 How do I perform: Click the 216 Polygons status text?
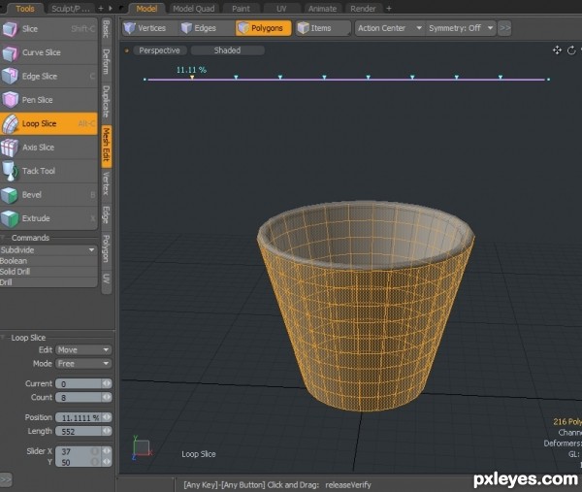click(567, 422)
